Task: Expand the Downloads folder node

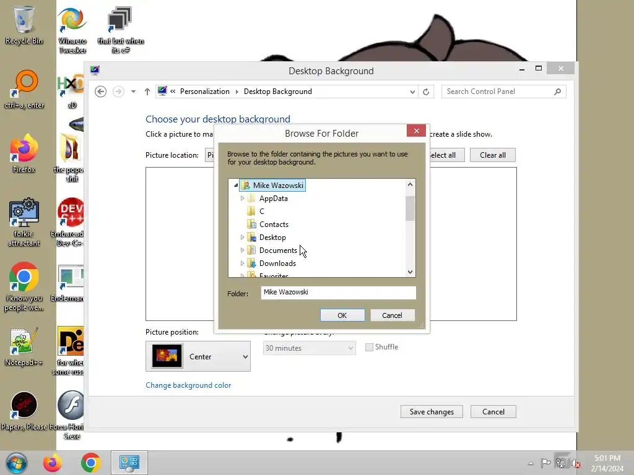Action: (x=242, y=263)
